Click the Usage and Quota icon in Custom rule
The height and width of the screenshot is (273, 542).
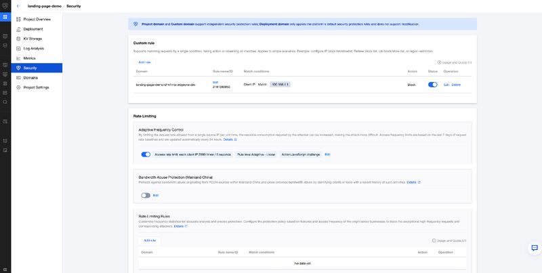pyautogui.click(x=440, y=62)
